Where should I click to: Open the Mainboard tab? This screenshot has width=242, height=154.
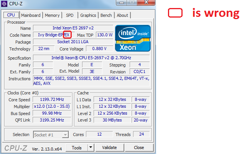pyautogui.click(x=31, y=15)
